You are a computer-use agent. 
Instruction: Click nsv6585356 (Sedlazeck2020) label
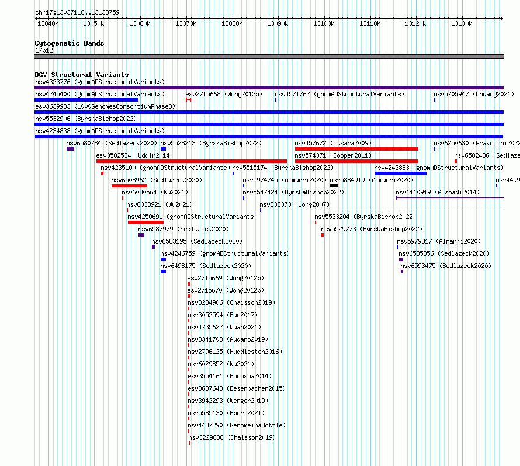coord(444,253)
